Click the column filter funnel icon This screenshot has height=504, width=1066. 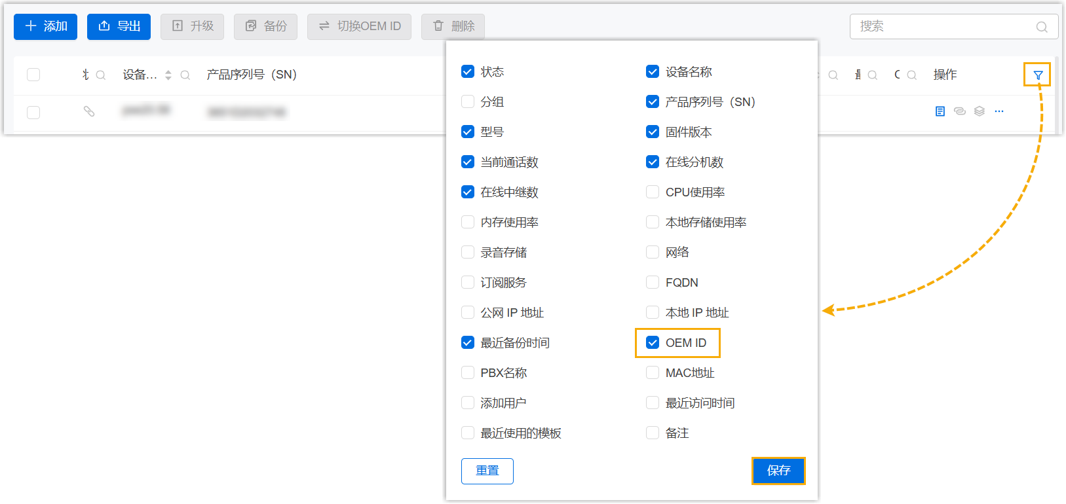point(1038,75)
